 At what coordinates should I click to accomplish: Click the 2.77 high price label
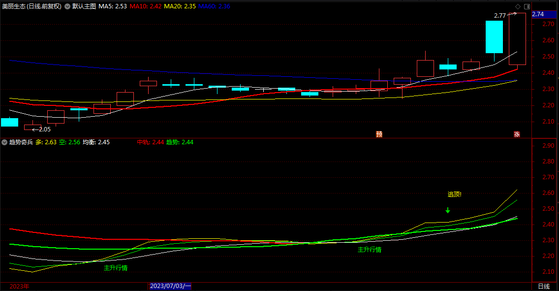click(x=500, y=16)
